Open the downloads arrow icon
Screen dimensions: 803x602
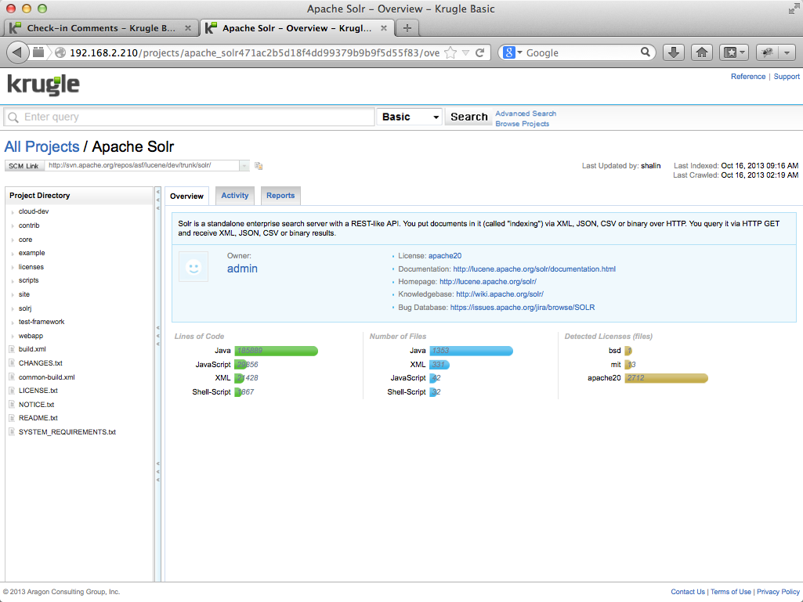(x=674, y=52)
